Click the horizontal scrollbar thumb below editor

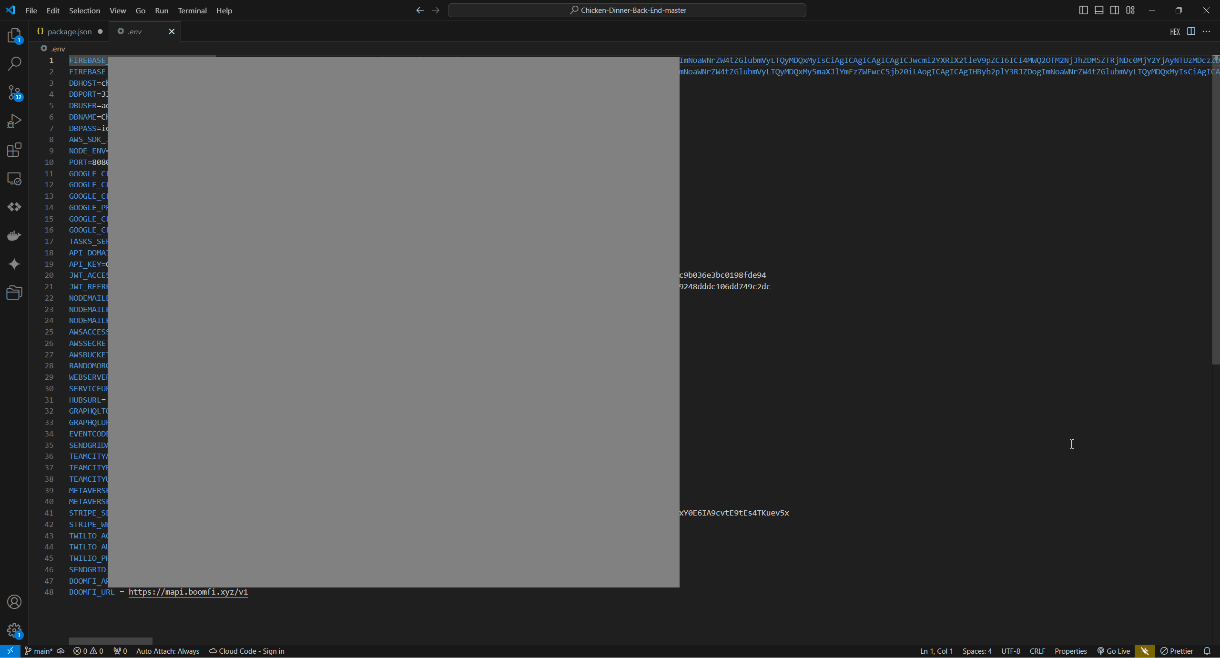(111, 641)
